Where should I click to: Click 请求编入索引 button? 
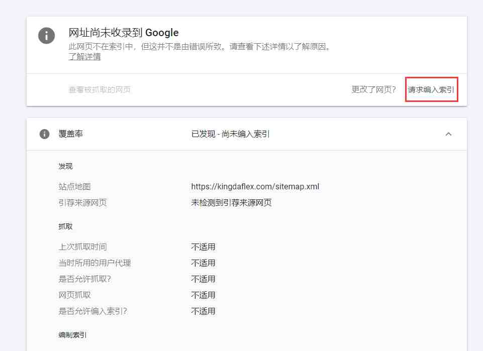click(x=431, y=89)
